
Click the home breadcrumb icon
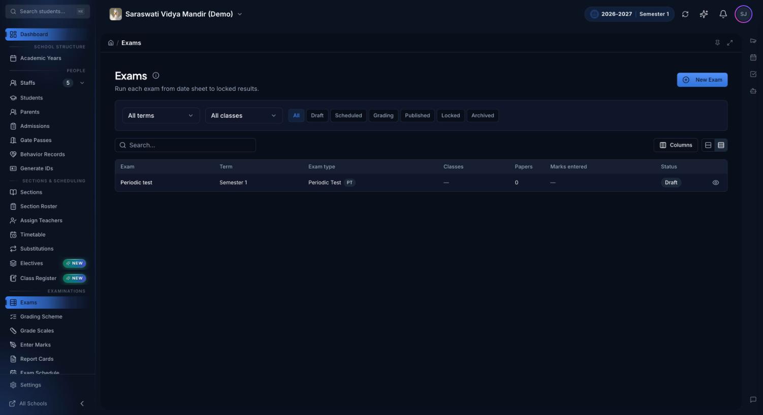pos(111,43)
